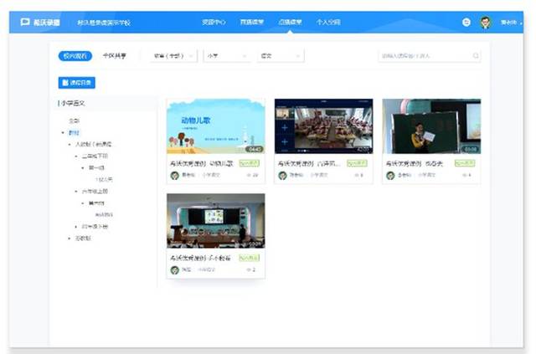
Task: Select the 第一组 unit in the tree
Action: click(96, 167)
